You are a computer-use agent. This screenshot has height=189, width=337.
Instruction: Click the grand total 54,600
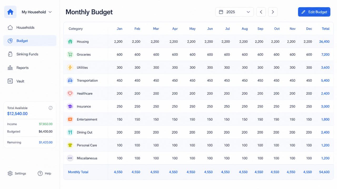pos(324,172)
